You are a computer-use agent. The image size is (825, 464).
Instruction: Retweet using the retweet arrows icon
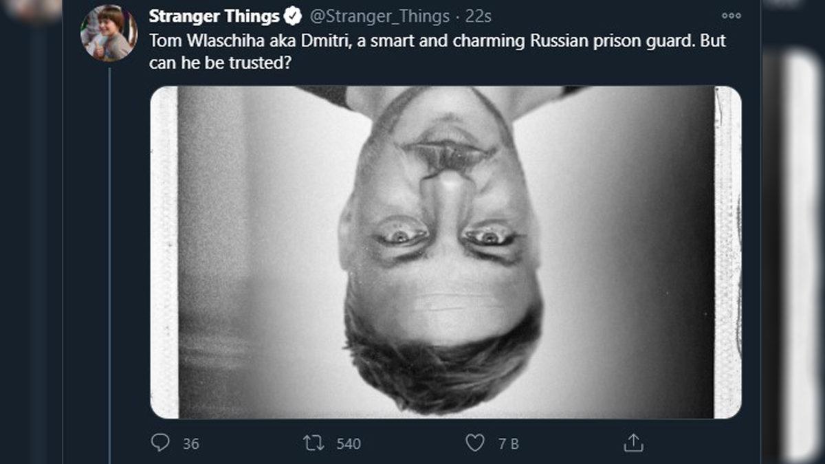pyautogui.click(x=313, y=443)
